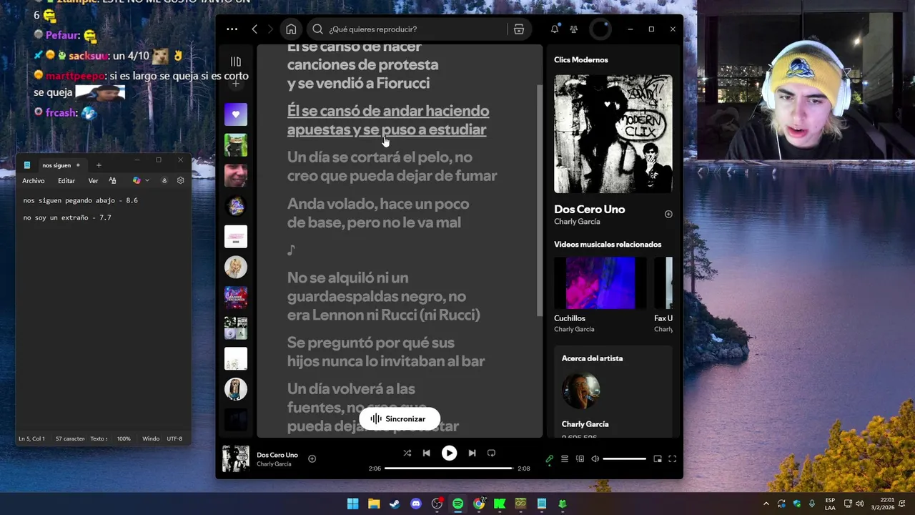Switch Spotify to full screen
Screen dimensions: 915x515
pos(672,459)
